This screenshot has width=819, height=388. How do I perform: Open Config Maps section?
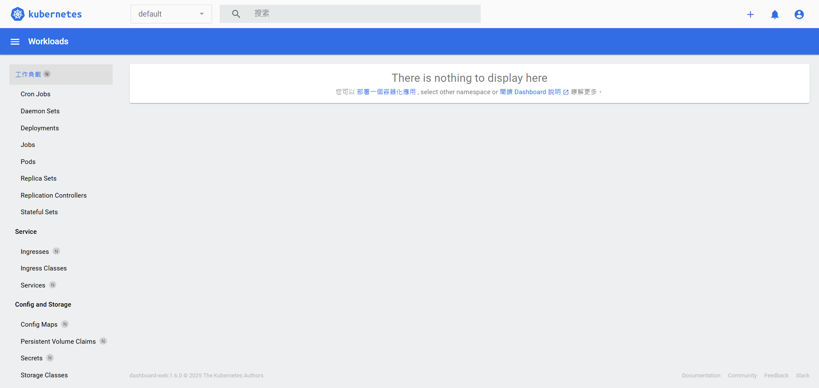[x=39, y=325]
